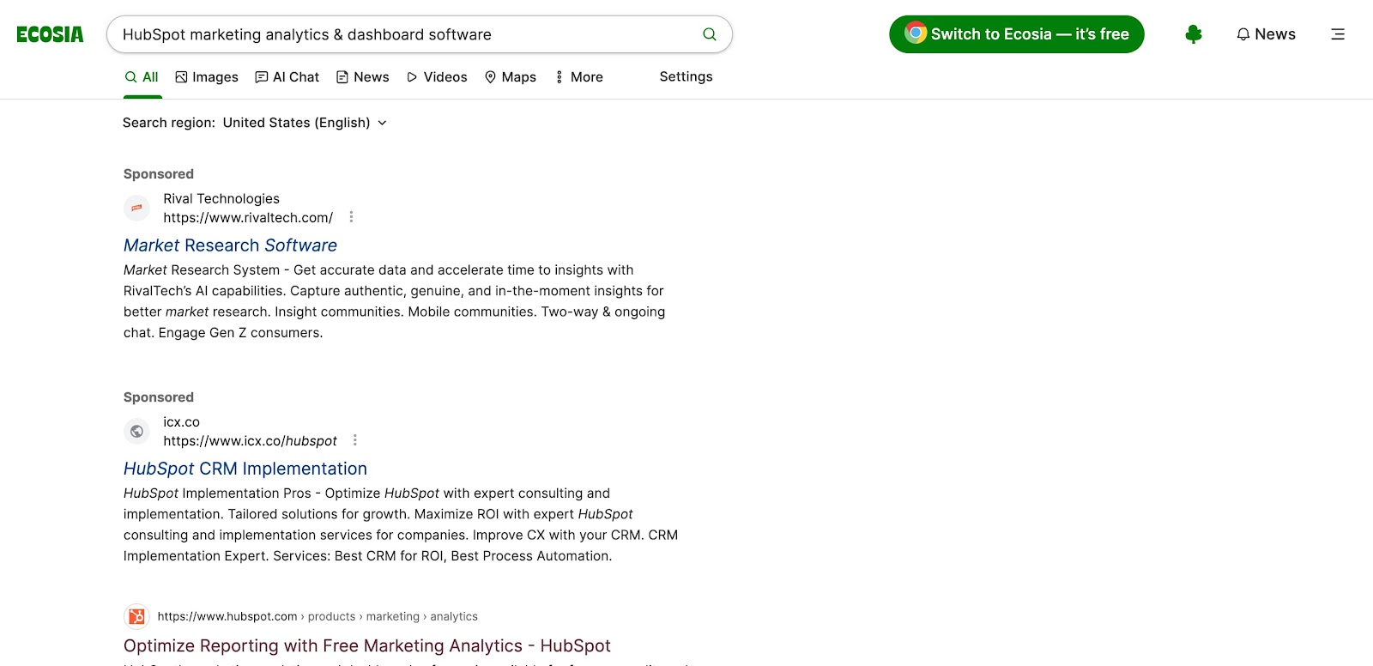
Task: Click the icx.co advertiser name
Action: pos(181,422)
